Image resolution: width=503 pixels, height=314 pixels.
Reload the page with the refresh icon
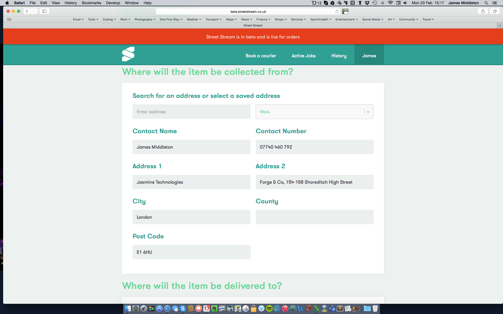click(337, 12)
